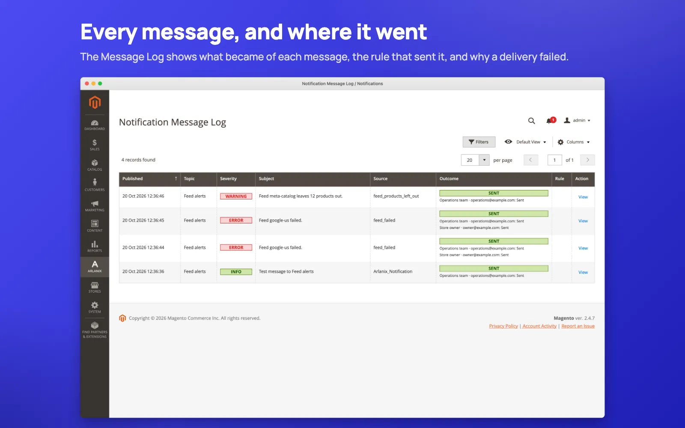Click the current page number field
Image resolution: width=685 pixels, height=428 pixels.
[554, 160]
